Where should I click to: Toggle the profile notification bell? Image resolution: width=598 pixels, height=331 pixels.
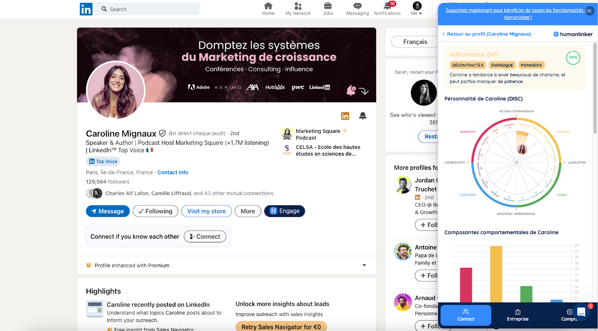[363, 116]
